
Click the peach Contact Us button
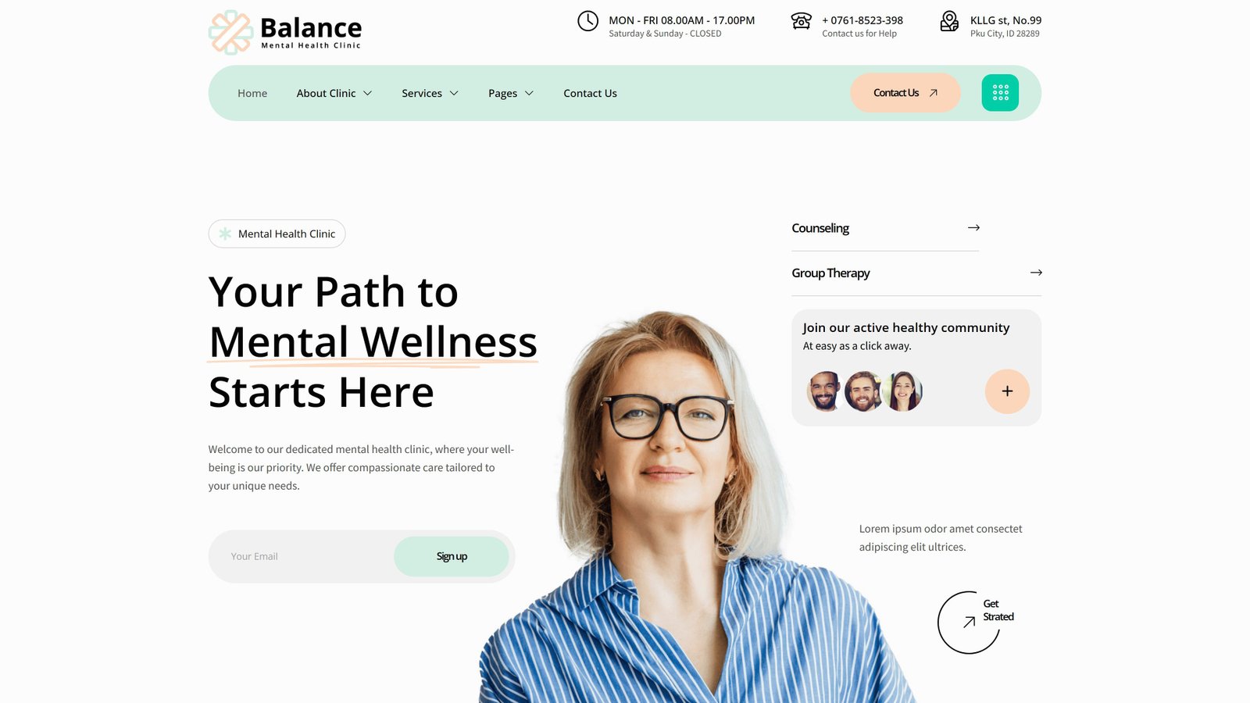[x=905, y=93]
